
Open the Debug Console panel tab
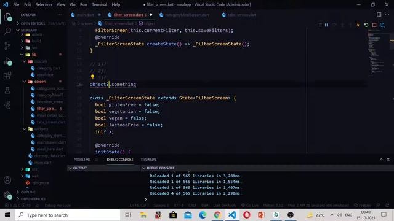point(120,160)
